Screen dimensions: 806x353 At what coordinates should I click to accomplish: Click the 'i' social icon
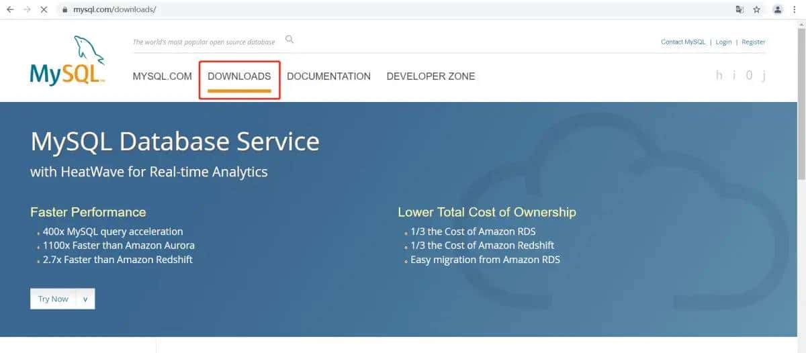tap(735, 75)
